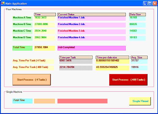
Task: Click the data size value 14582
Action: 137,31
